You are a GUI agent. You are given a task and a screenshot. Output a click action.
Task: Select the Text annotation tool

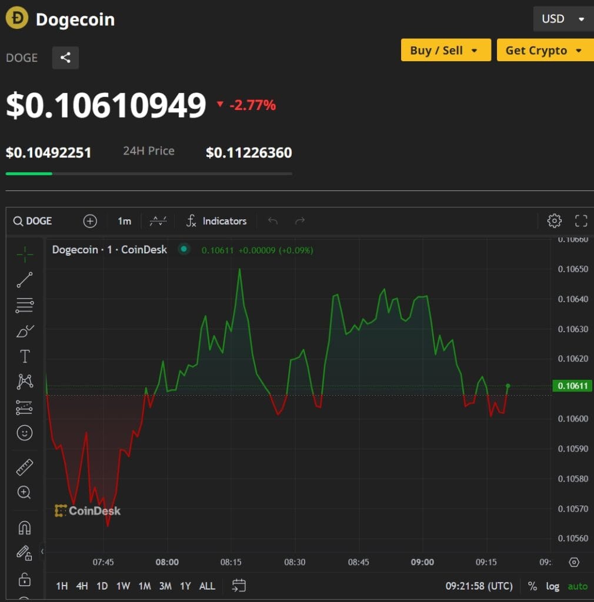pos(25,356)
